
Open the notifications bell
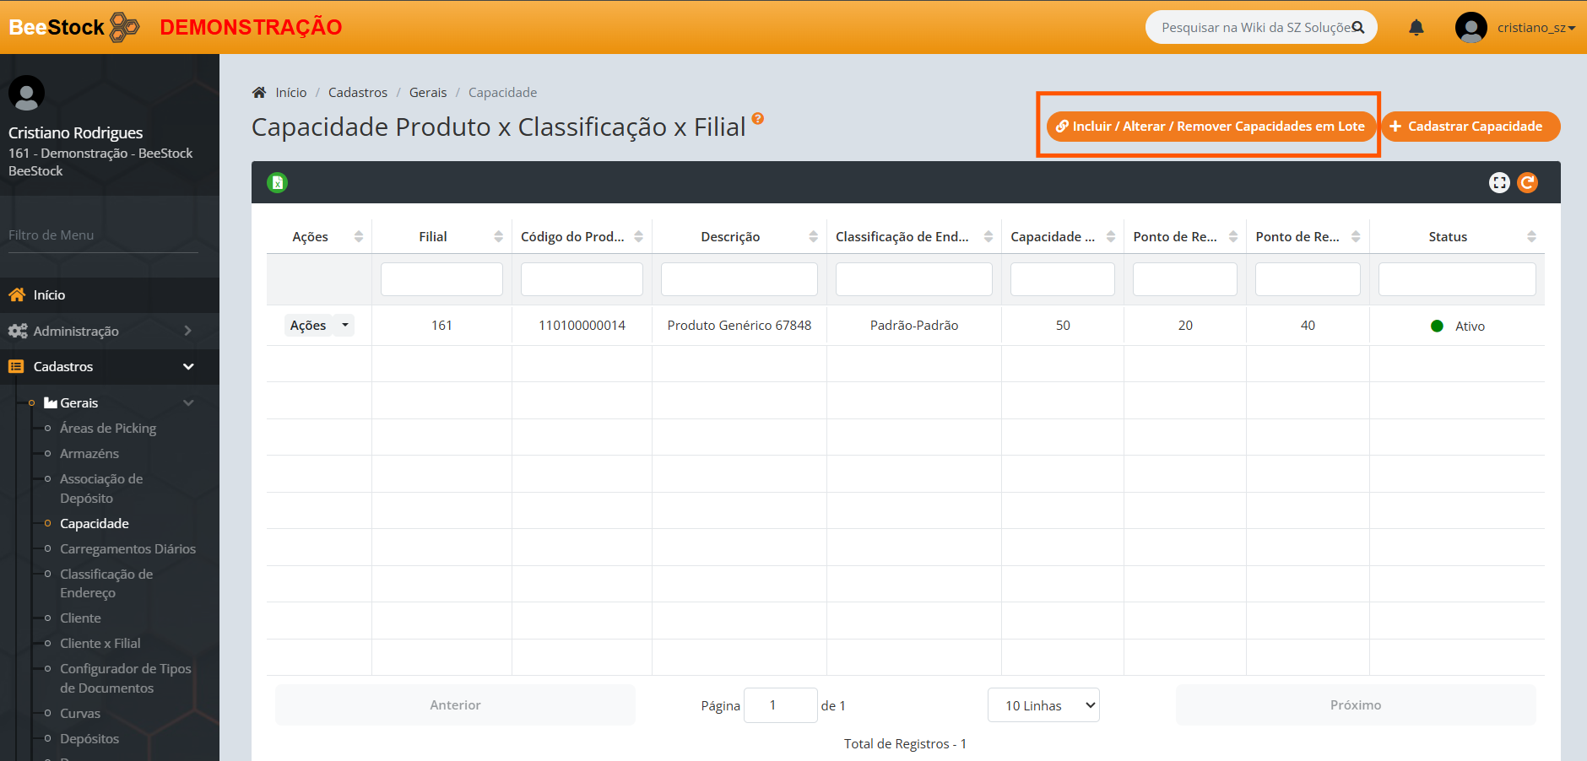tap(1416, 28)
